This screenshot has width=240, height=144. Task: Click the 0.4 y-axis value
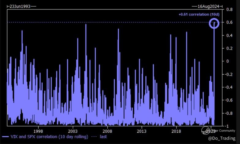click(230, 35)
